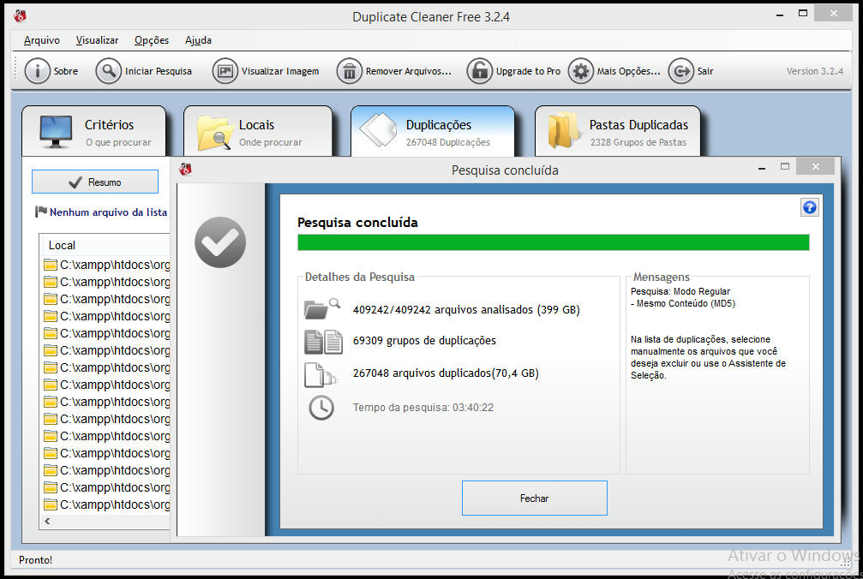Switch to the Duplicações tab
Screen dimensions: 863x579
(433, 132)
